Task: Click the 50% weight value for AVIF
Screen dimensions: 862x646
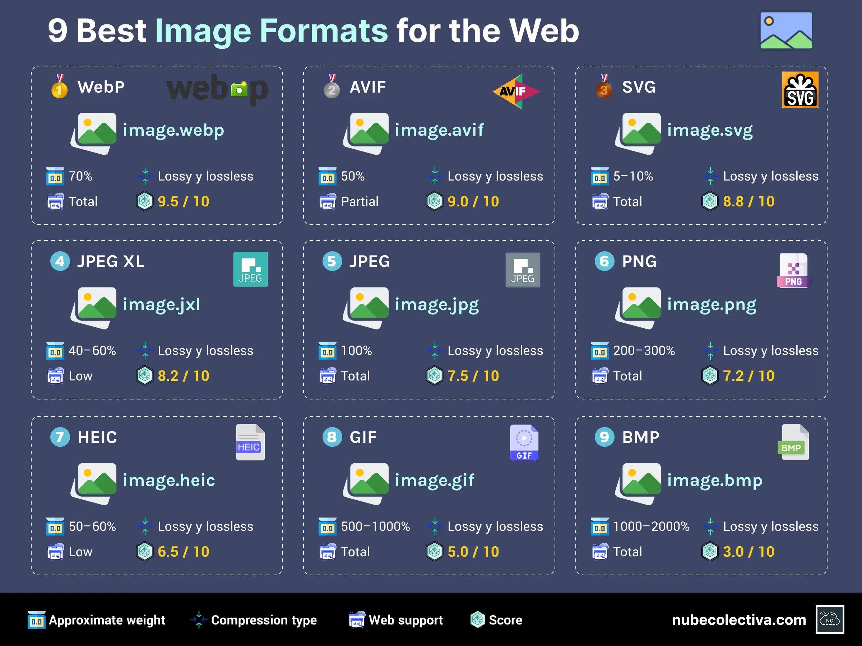Action: point(353,176)
